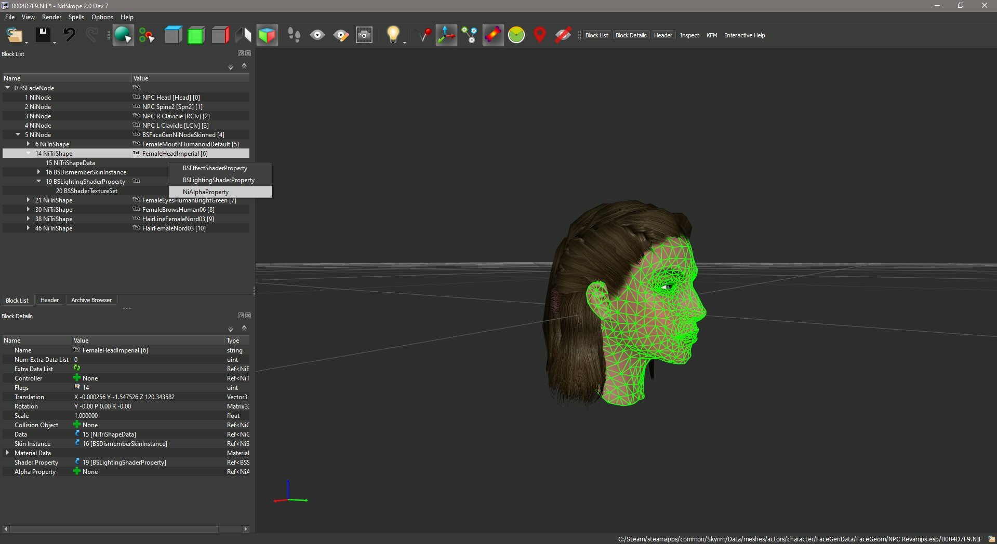Viewport: 997px width, 544px height.
Task: Expand the 38 NiTriShape node
Action: click(x=28, y=219)
